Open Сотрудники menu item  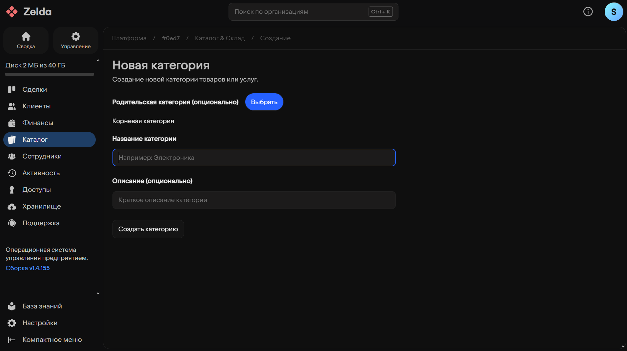(42, 156)
